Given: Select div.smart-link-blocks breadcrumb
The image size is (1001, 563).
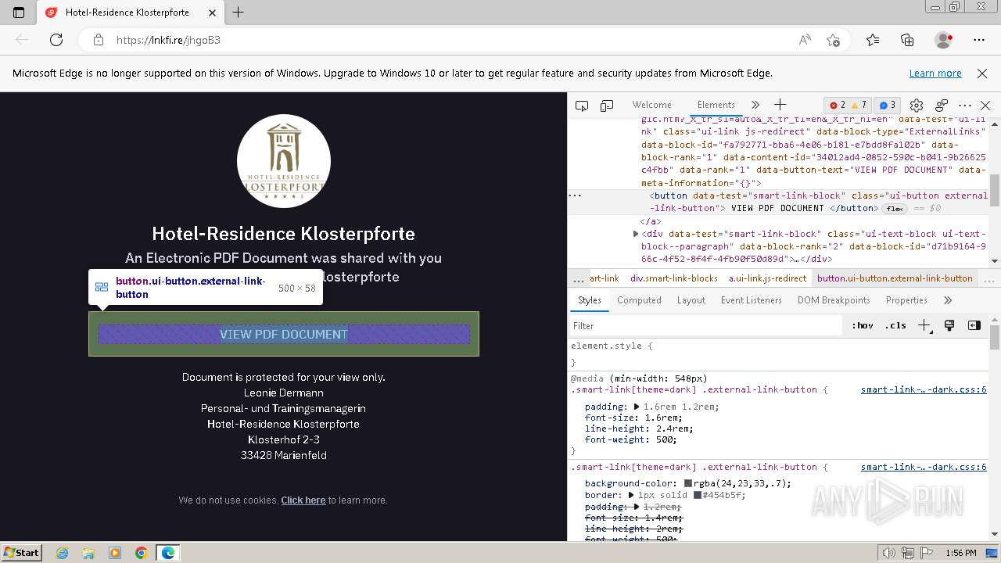Looking at the screenshot, I should click(x=674, y=278).
